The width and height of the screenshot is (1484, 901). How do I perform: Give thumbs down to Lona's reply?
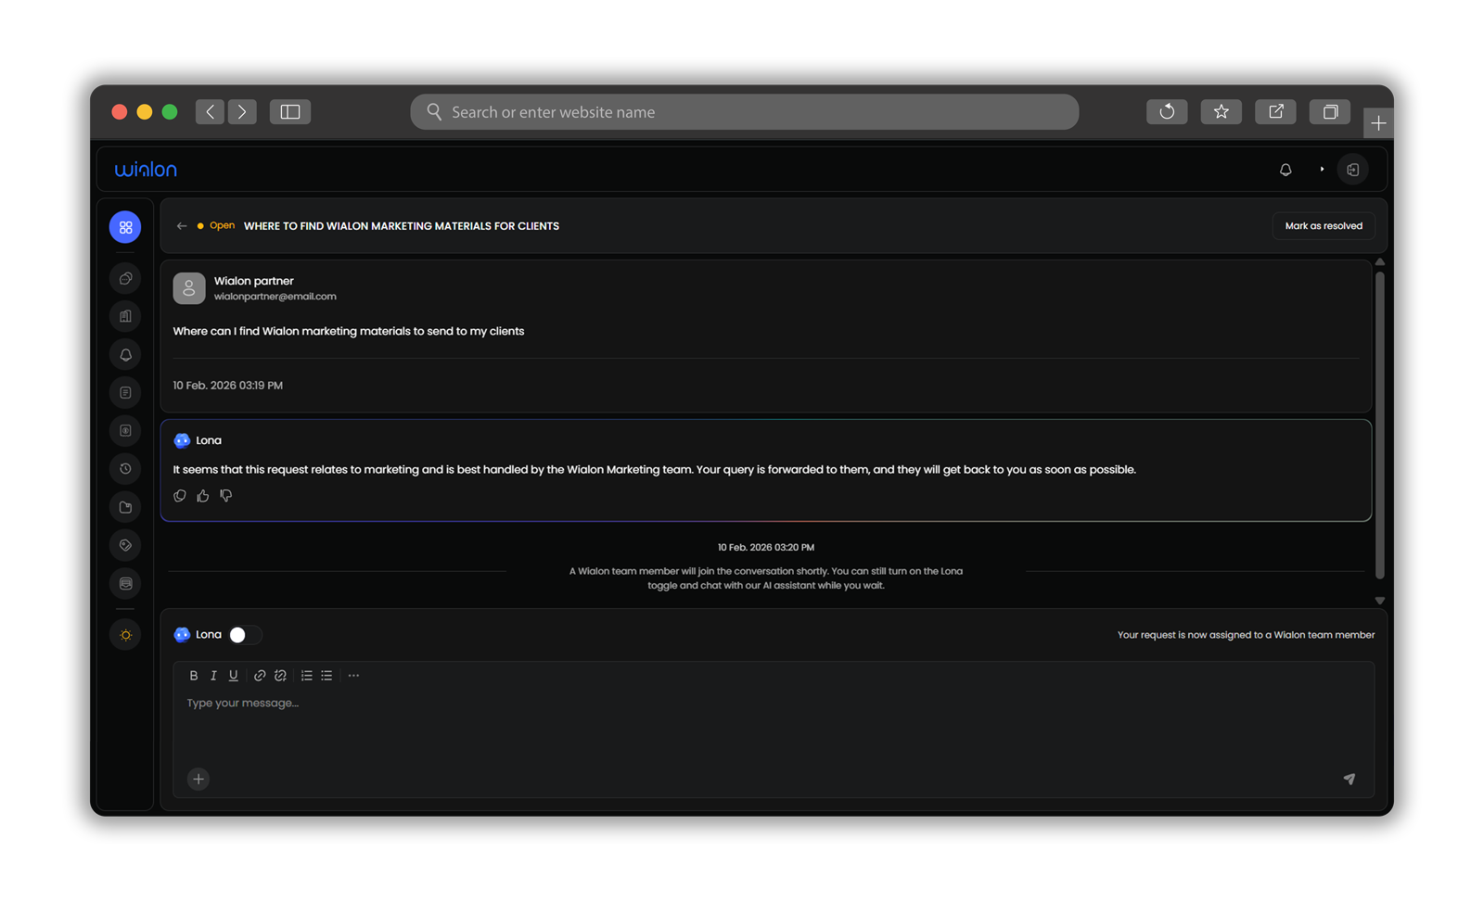pos(226,496)
